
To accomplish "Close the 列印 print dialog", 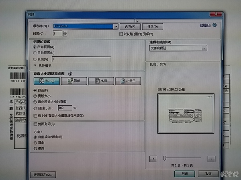I will pyautogui.click(x=216, y=14).
